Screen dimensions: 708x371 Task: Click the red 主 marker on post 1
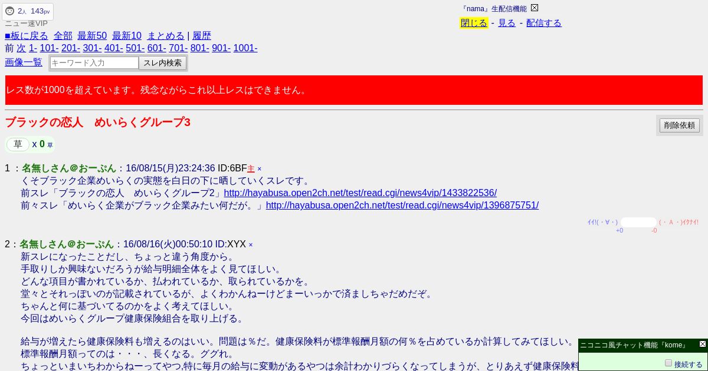pyautogui.click(x=251, y=169)
